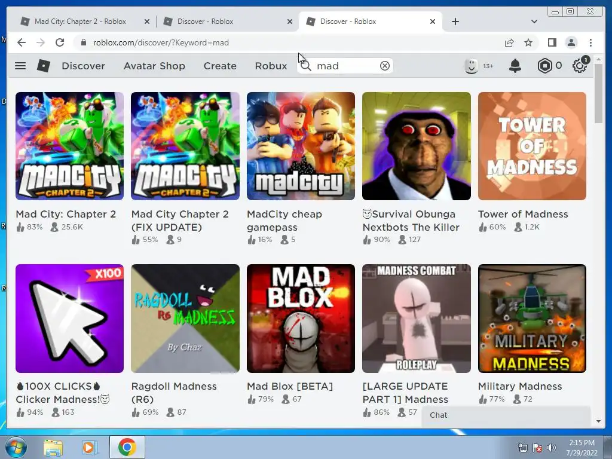Open the Action Center flag tray icon

coord(537,448)
